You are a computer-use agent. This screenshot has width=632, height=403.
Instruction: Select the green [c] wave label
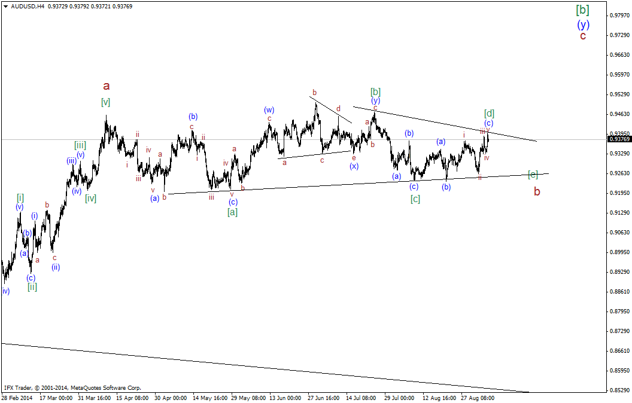[x=415, y=199]
